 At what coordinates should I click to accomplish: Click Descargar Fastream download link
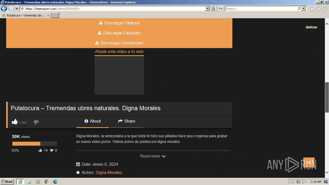pos(119,33)
